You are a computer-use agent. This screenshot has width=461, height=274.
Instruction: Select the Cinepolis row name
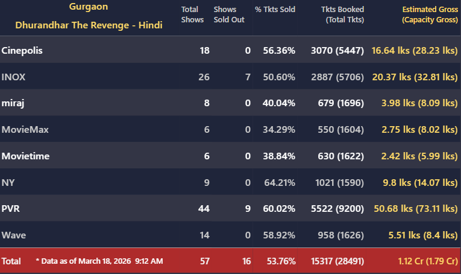(22, 51)
